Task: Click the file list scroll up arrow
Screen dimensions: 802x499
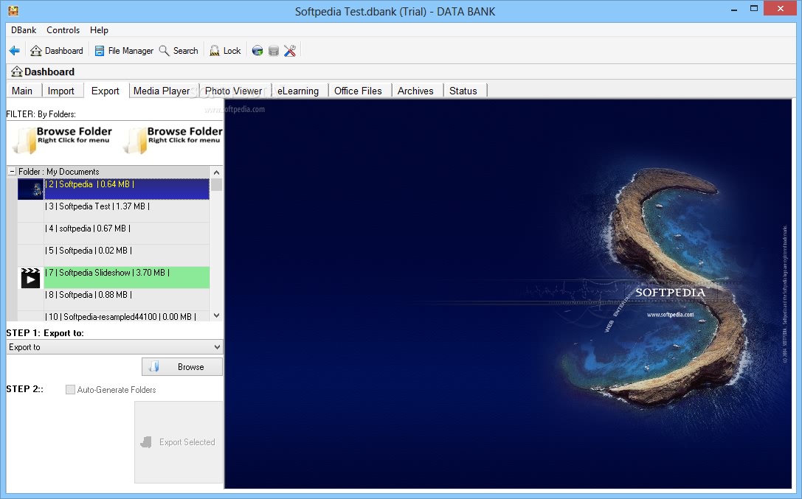Action: tap(216, 172)
